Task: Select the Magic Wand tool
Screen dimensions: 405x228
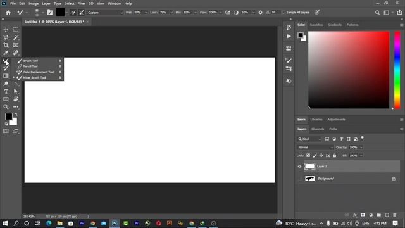Action: click(16, 37)
